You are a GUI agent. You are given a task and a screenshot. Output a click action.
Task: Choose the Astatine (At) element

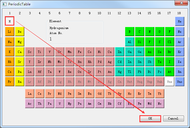click(x=170, y=72)
